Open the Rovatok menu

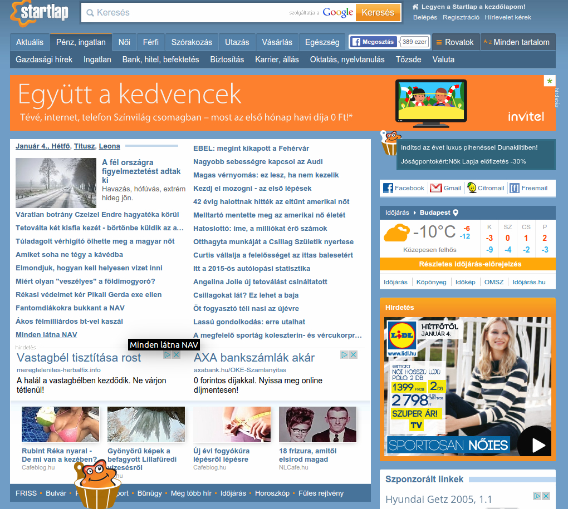(x=456, y=42)
